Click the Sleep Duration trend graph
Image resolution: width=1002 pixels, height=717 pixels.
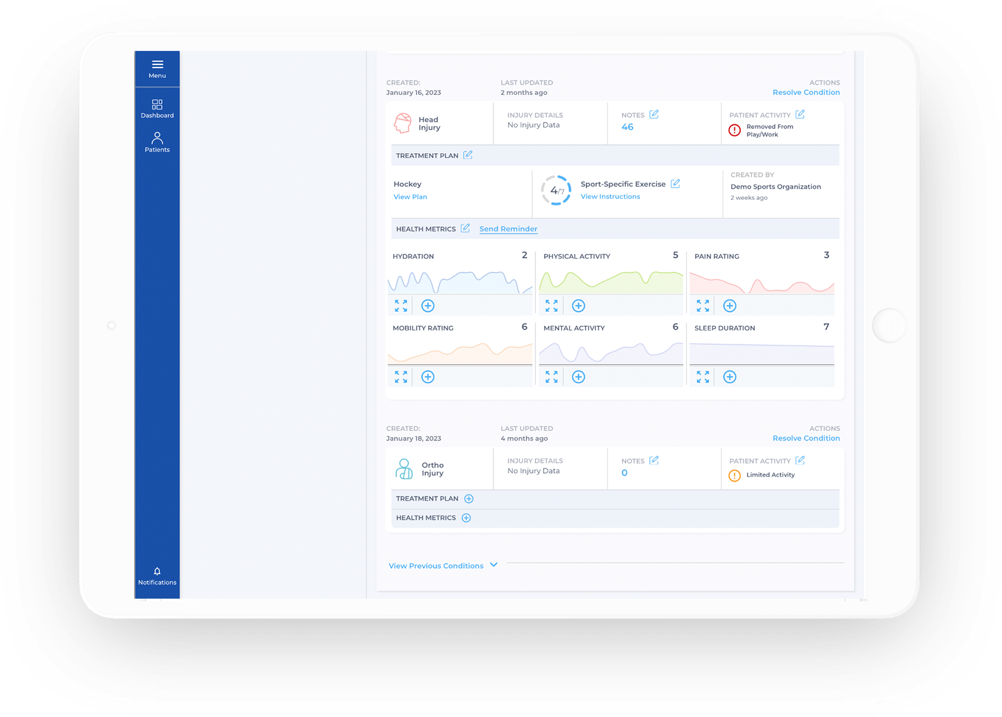point(762,354)
